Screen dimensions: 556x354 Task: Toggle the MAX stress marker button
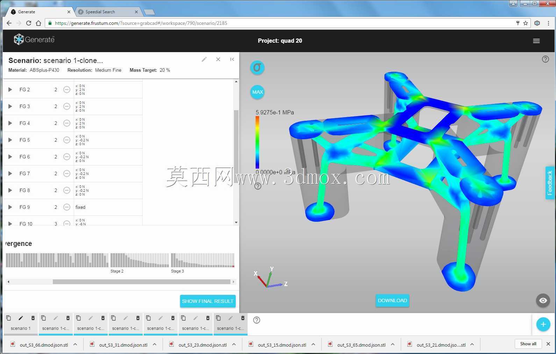(257, 92)
